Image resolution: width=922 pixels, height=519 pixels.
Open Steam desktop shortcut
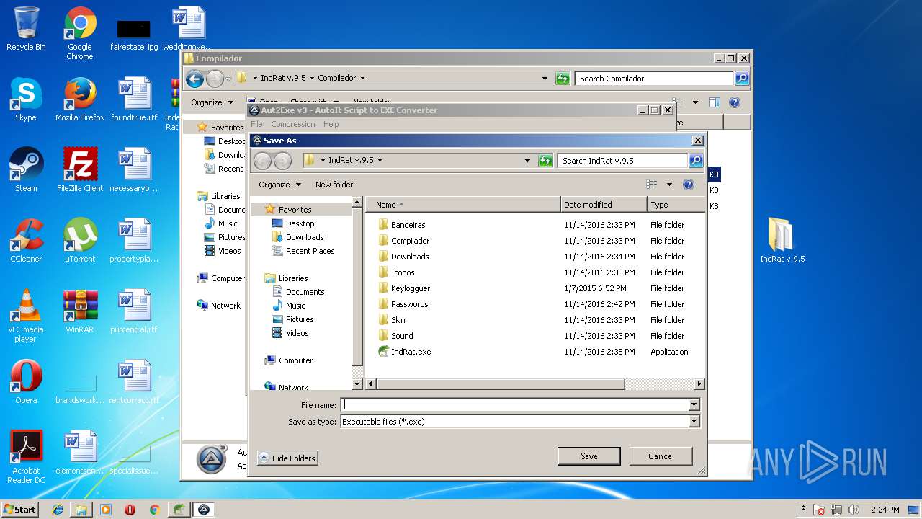[x=26, y=170]
